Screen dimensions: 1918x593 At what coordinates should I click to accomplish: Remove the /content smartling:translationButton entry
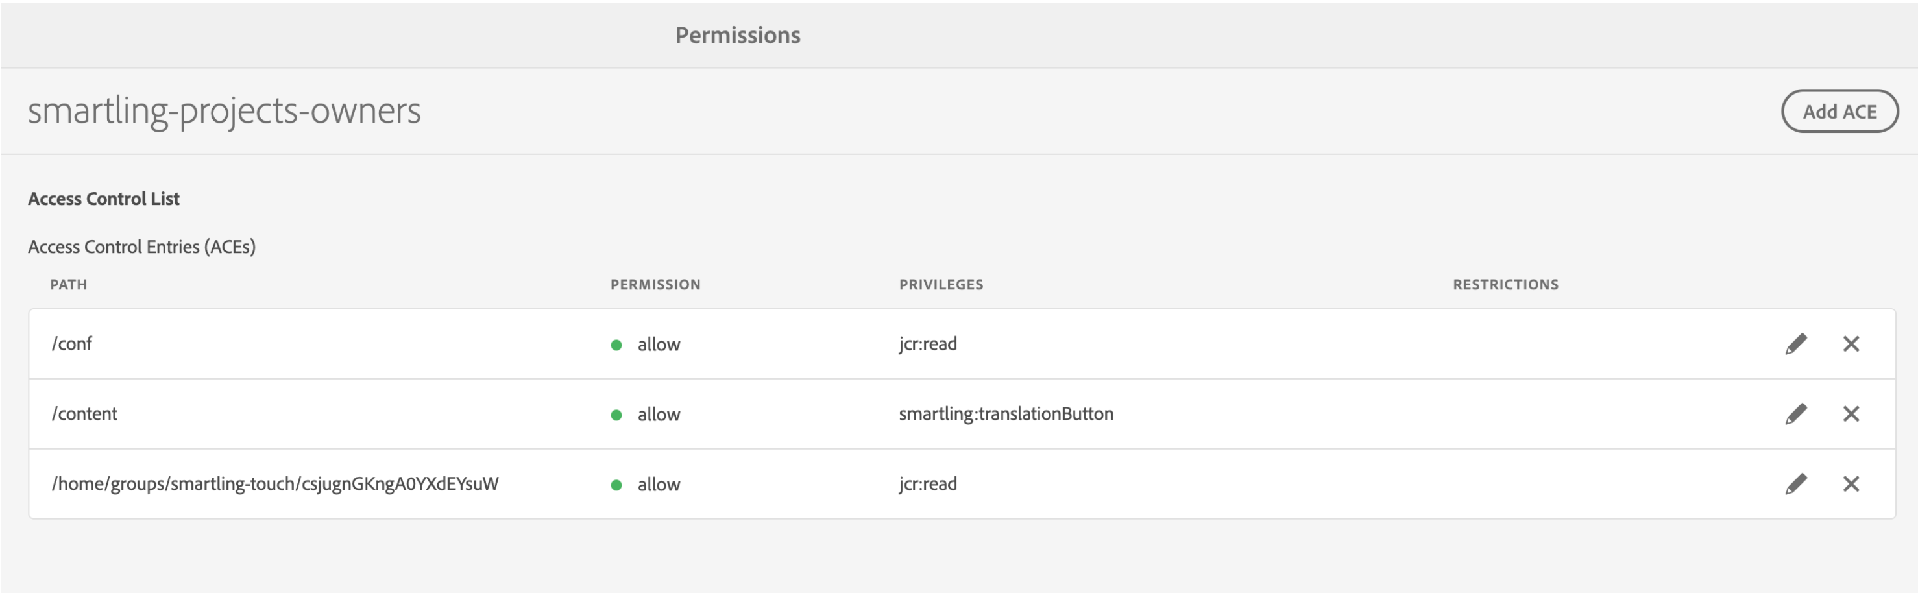point(1851,414)
